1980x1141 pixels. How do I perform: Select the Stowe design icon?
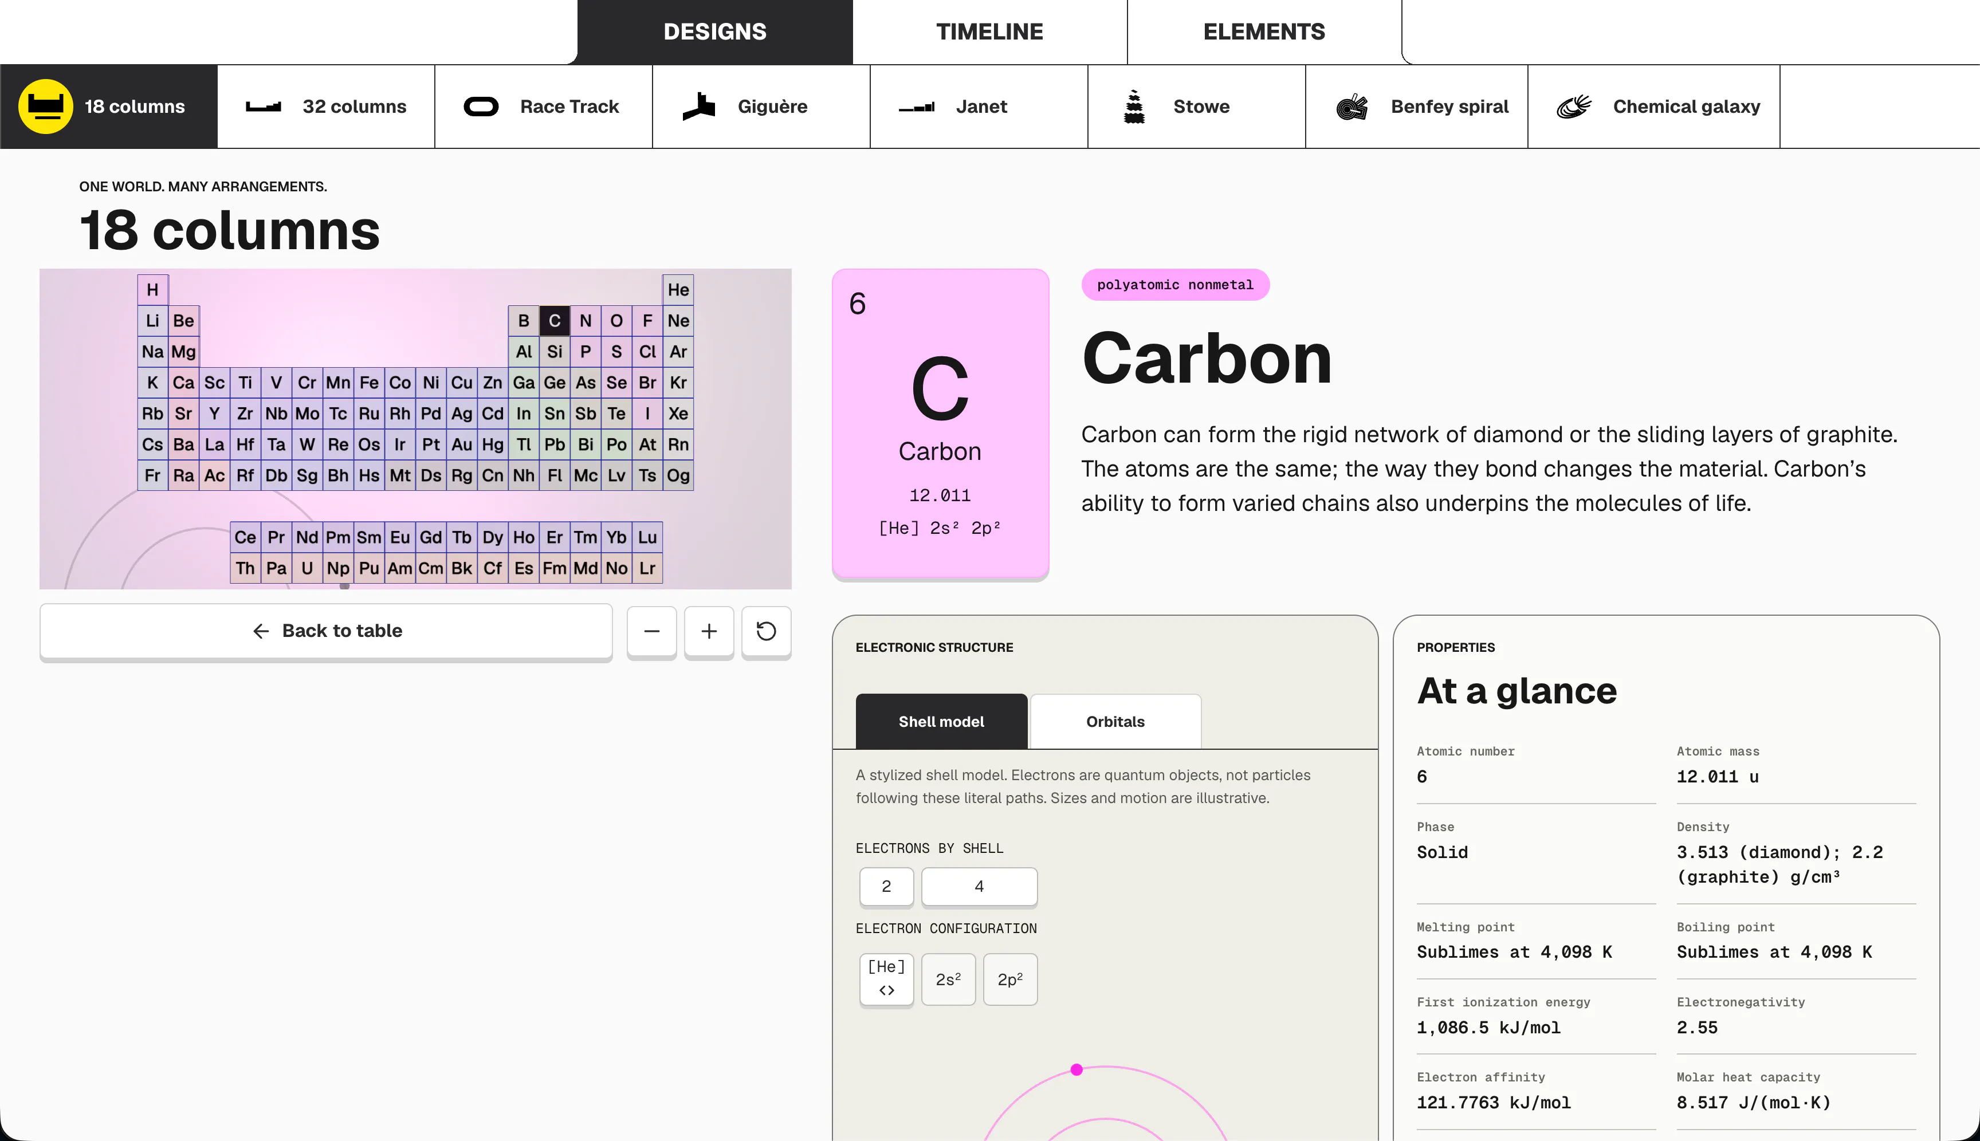coord(1134,107)
